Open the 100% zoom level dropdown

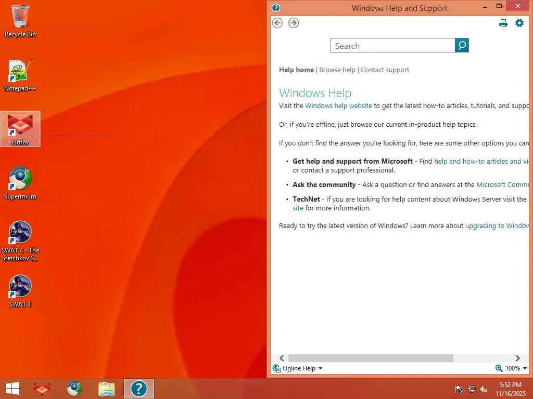[516, 368]
